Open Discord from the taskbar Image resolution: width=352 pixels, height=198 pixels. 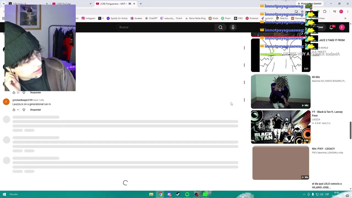[169, 194]
